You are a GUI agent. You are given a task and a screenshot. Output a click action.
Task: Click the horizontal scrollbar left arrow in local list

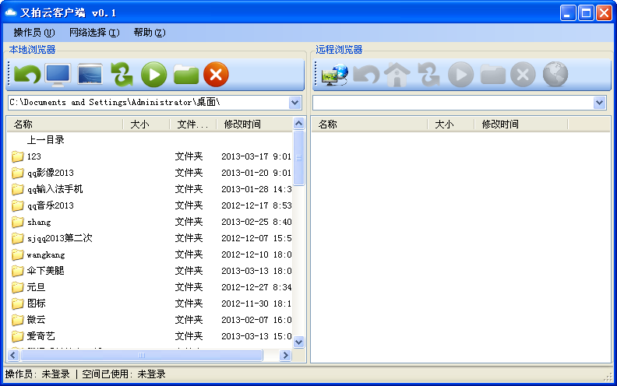pos(13,356)
